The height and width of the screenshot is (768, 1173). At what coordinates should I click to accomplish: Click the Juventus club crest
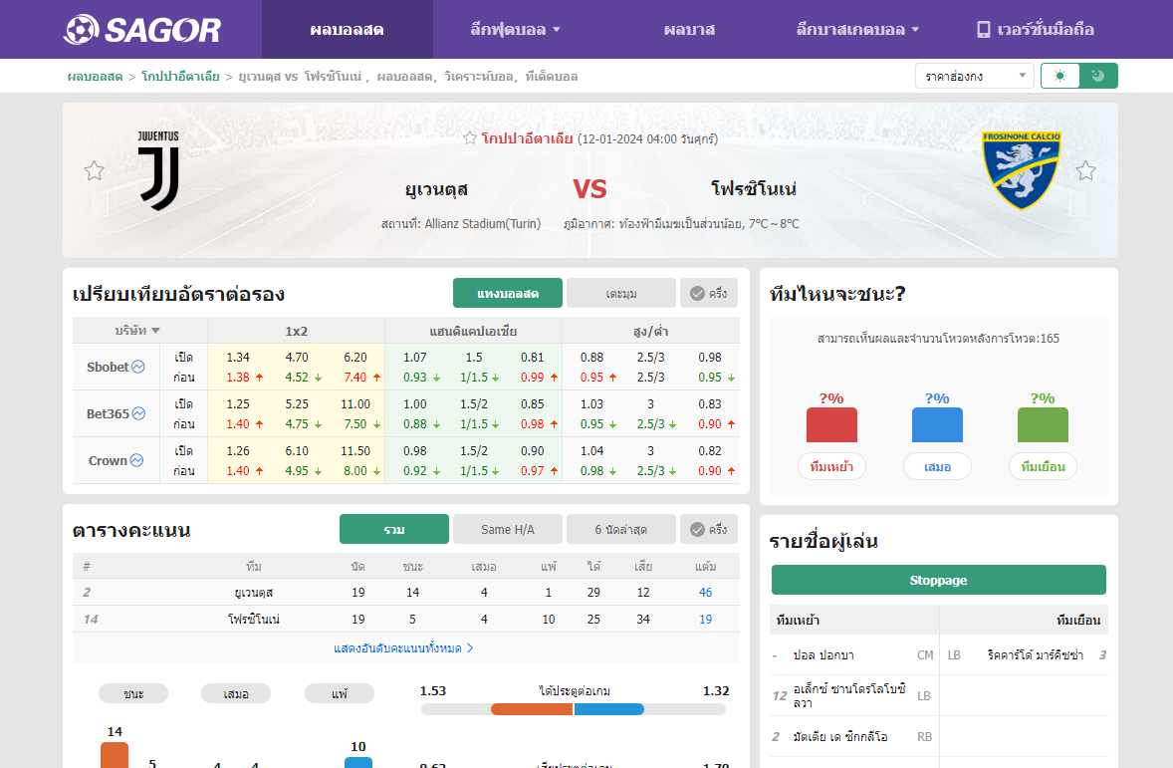(x=158, y=170)
